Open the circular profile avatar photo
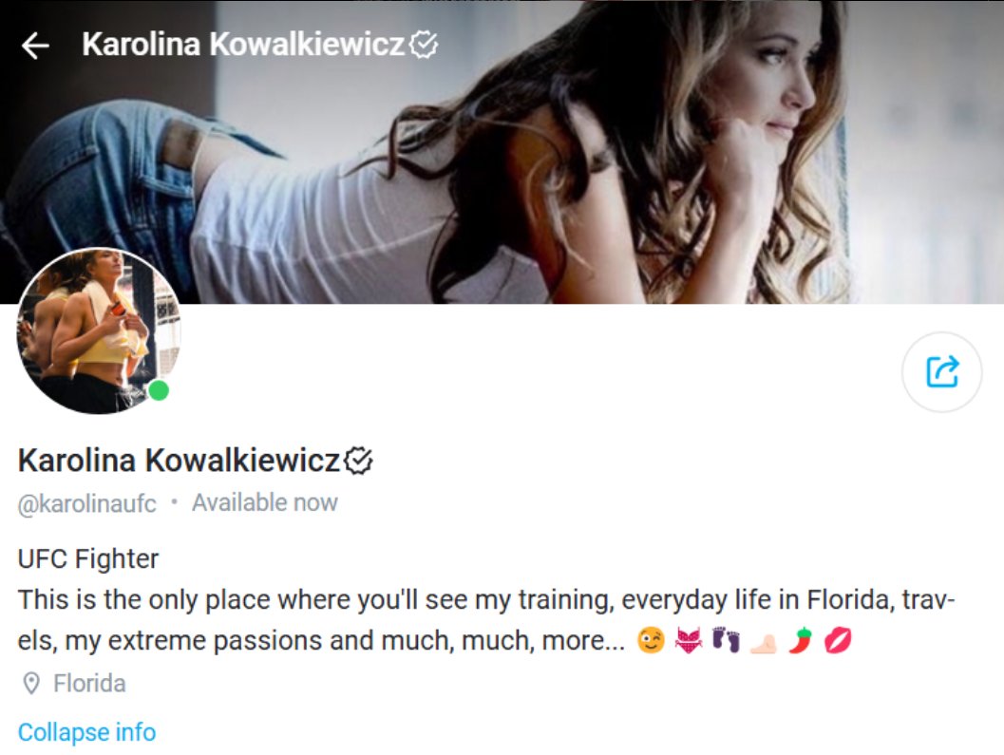The width and height of the screenshot is (1004, 755). pos(99,331)
